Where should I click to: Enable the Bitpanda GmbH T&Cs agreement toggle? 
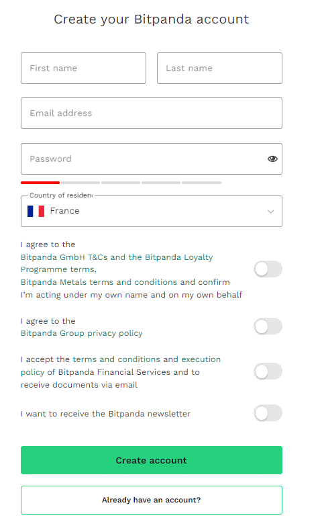(x=268, y=269)
